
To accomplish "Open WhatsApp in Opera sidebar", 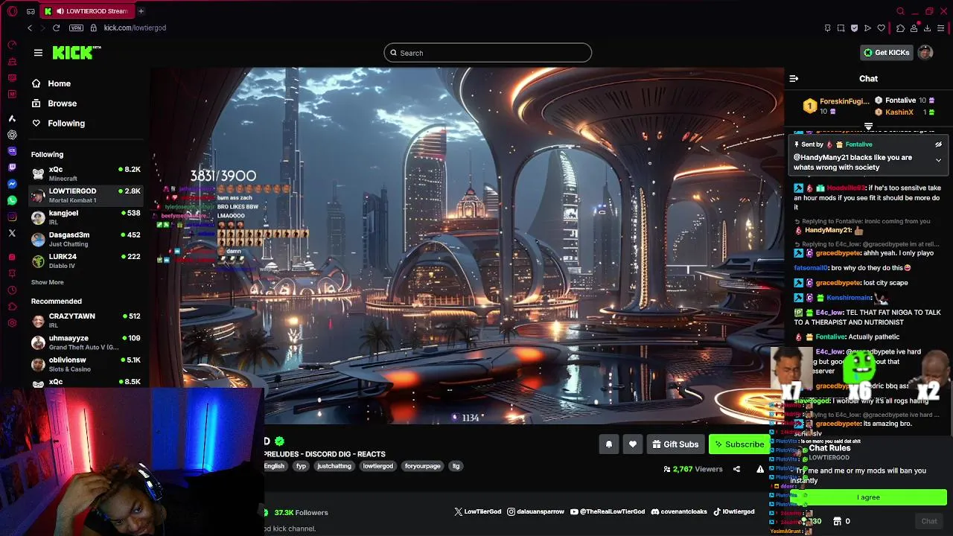I will point(12,200).
